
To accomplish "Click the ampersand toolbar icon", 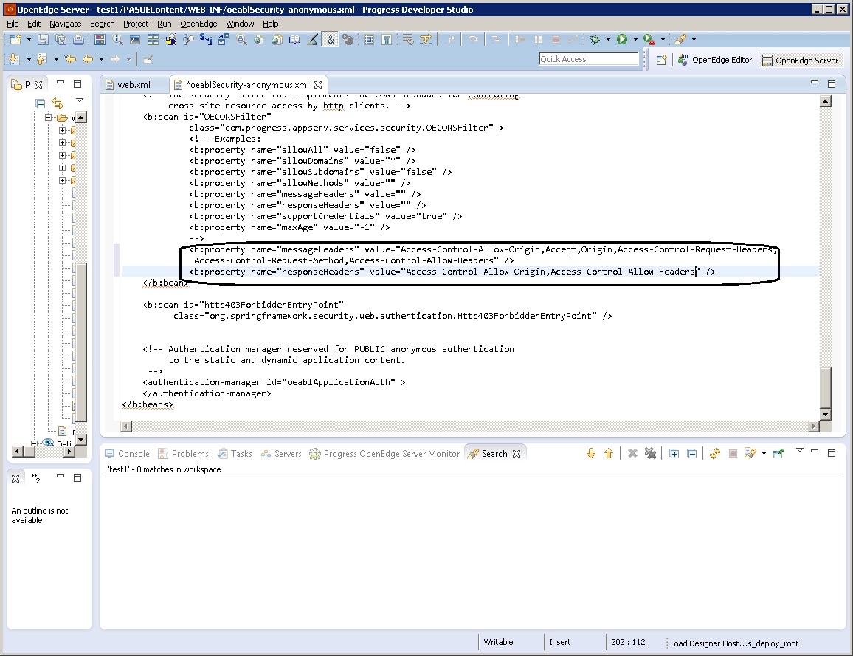I will click(331, 39).
